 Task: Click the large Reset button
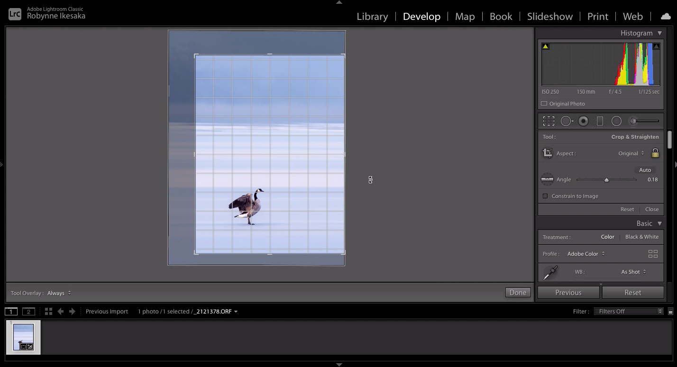(x=633, y=293)
